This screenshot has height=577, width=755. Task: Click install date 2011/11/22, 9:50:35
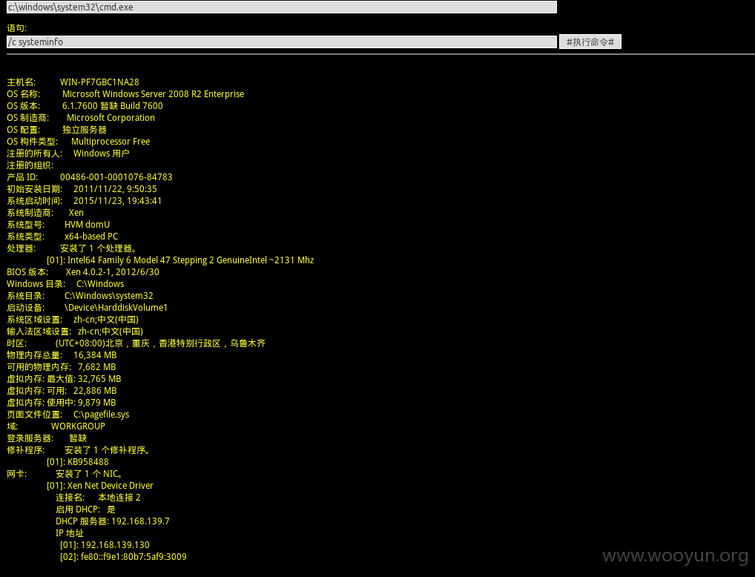click(115, 189)
